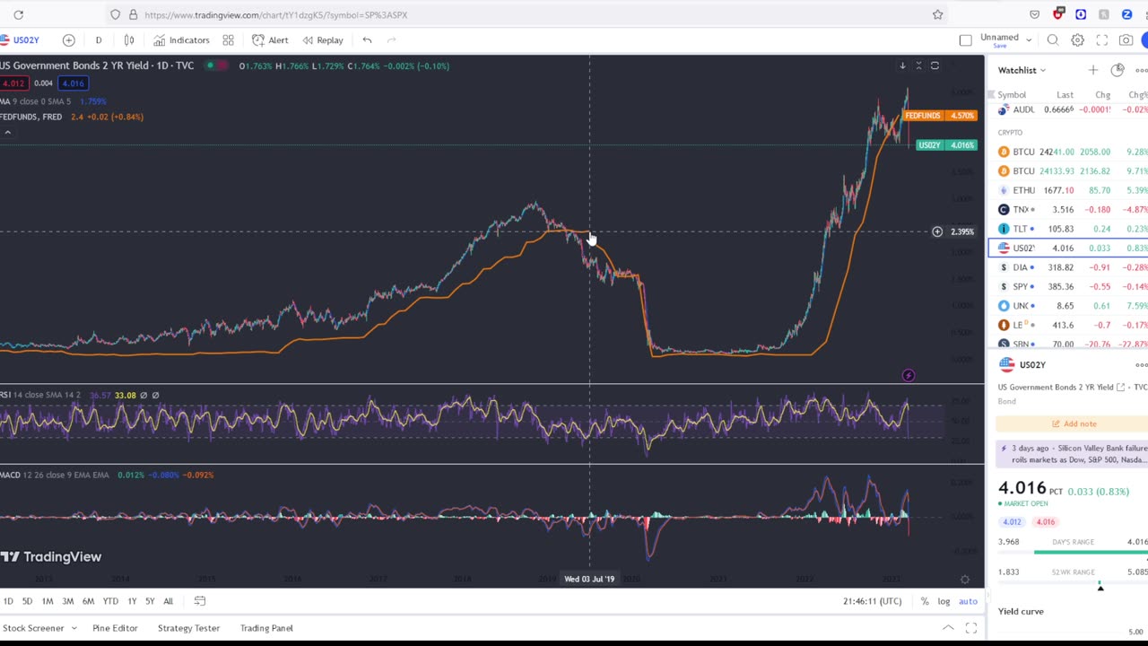Take a chart snapshot with camera
The width and height of the screenshot is (1148, 646).
click(x=1126, y=40)
